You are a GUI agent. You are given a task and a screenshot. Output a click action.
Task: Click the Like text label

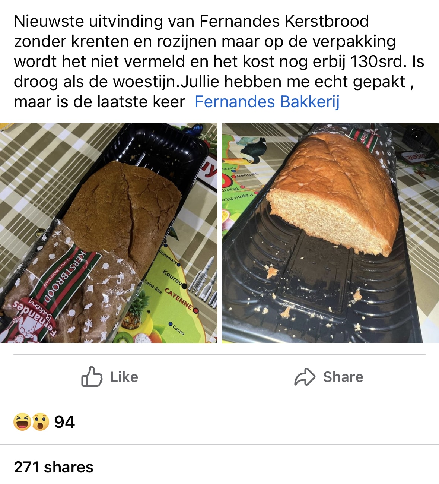pyautogui.click(x=124, y=377)
